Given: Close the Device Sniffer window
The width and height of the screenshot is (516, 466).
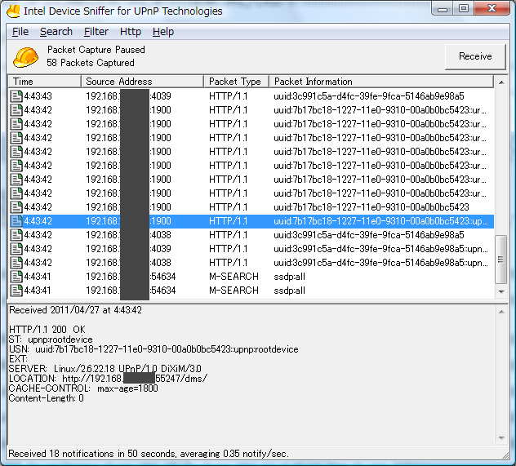Looking at the screenshot, I should pyautogui.click(x=492, y=8).
